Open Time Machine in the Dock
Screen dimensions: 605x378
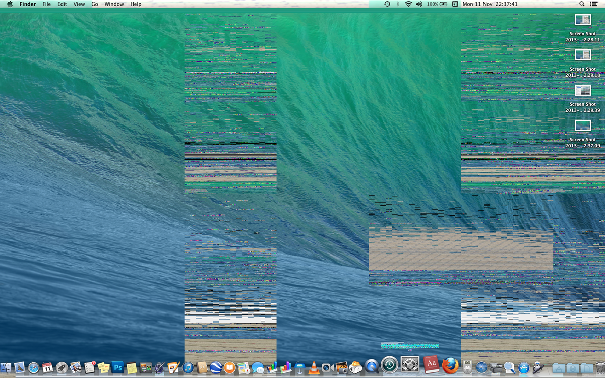click(390, 364)
